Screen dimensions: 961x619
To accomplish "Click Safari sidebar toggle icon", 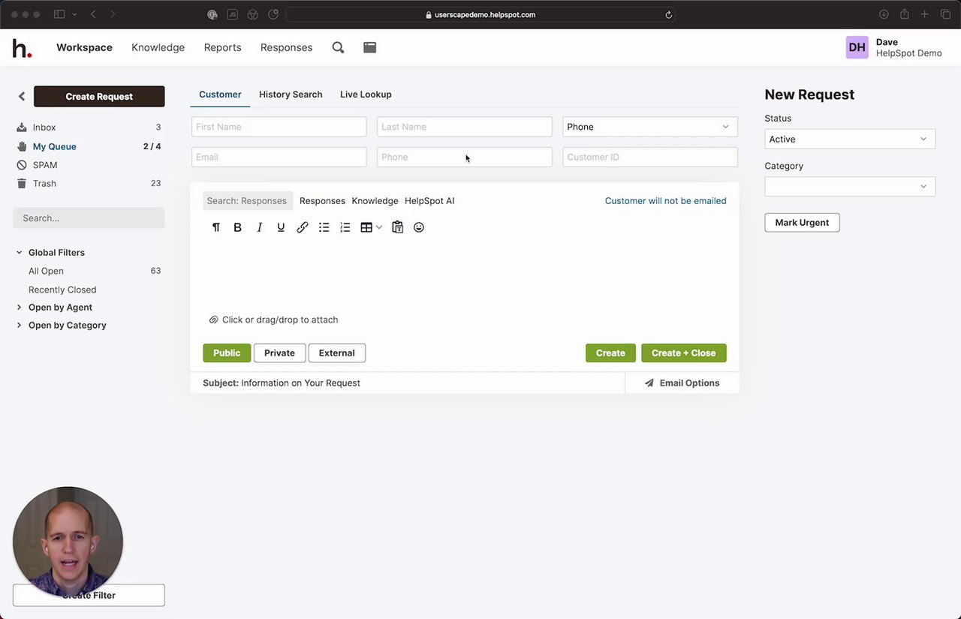I will click(x=59, y=14).
